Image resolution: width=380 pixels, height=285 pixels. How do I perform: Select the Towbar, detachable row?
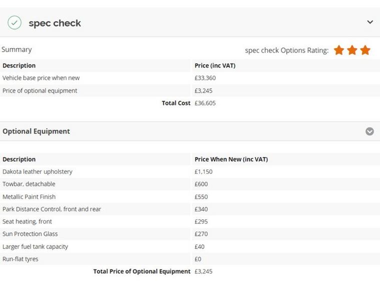pos(29,184)
